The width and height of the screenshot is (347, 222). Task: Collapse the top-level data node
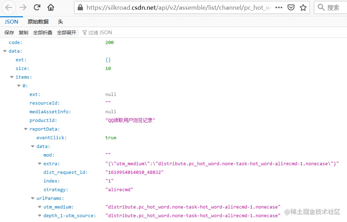point(5,51)
